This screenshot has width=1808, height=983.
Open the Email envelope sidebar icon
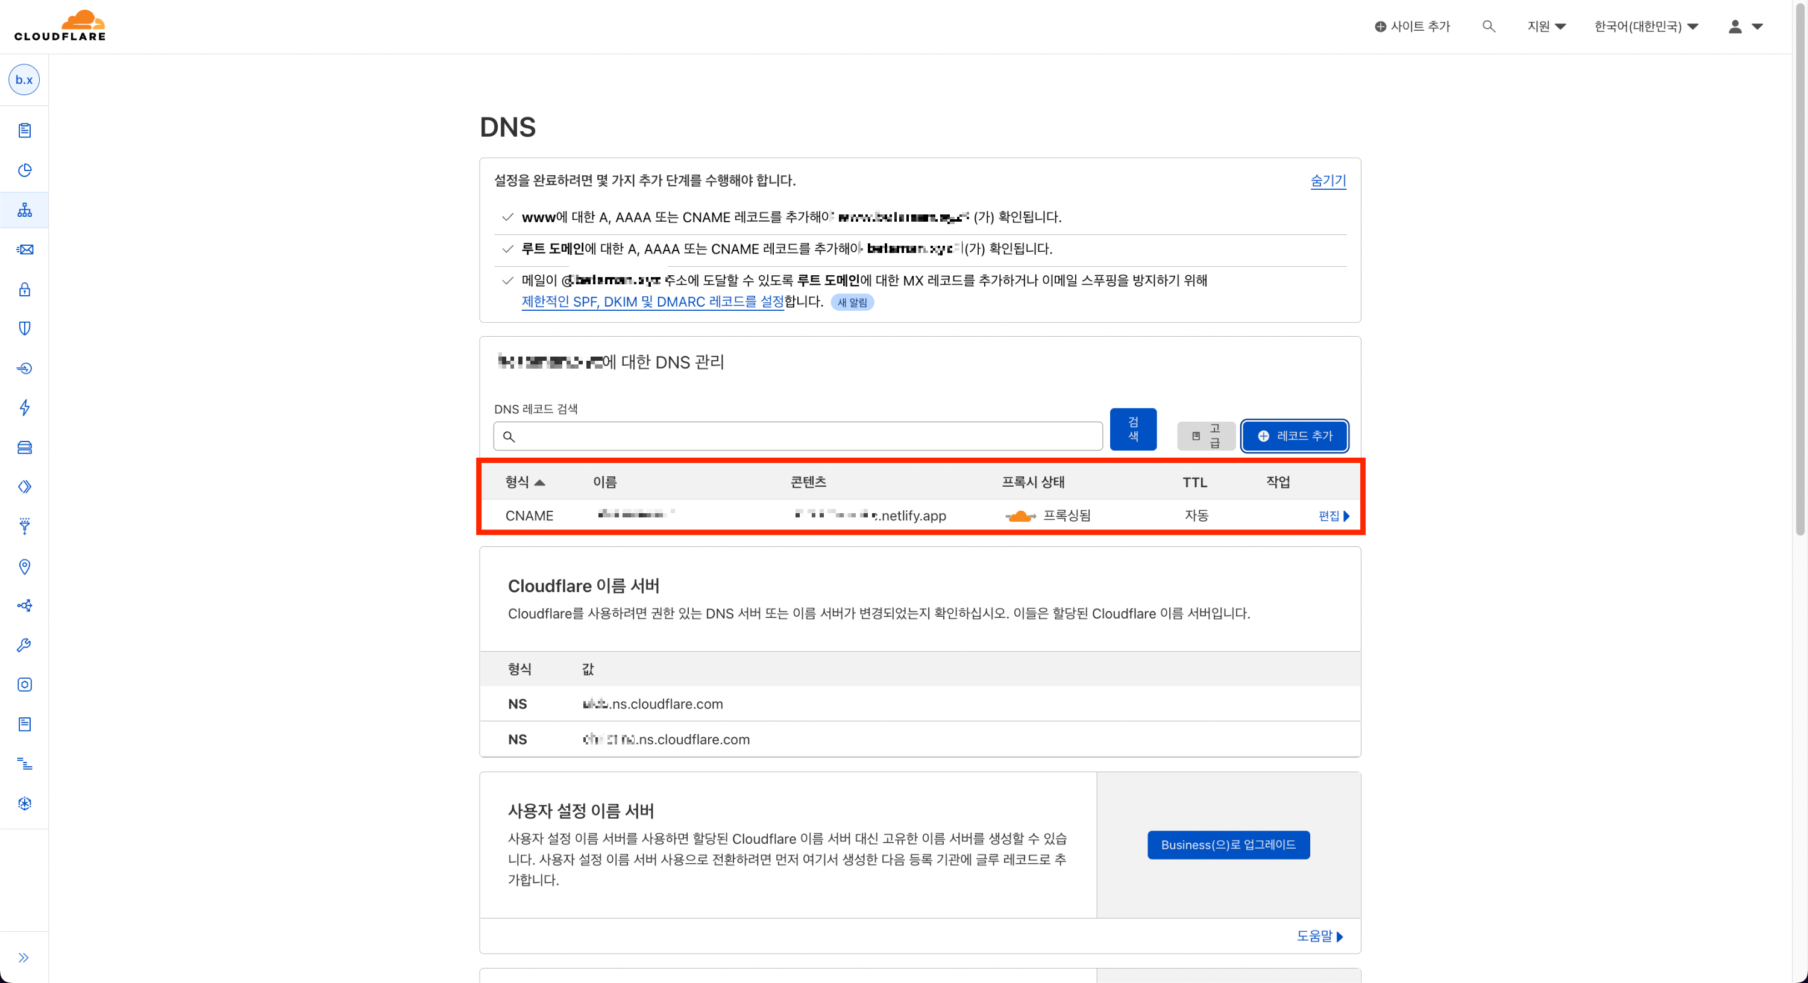[x=25, y=250]
